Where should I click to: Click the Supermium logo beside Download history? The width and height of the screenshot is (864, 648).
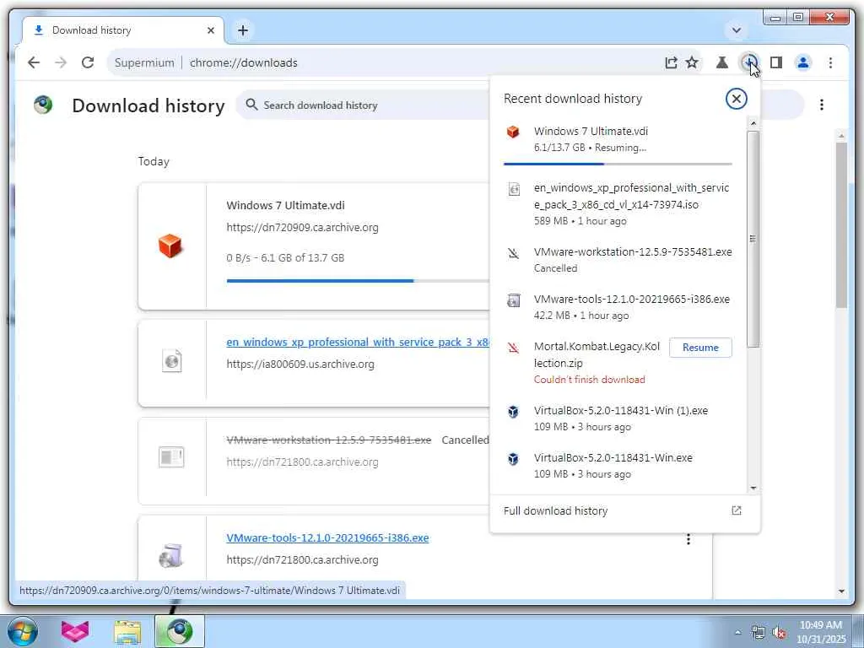click(43, 105)
